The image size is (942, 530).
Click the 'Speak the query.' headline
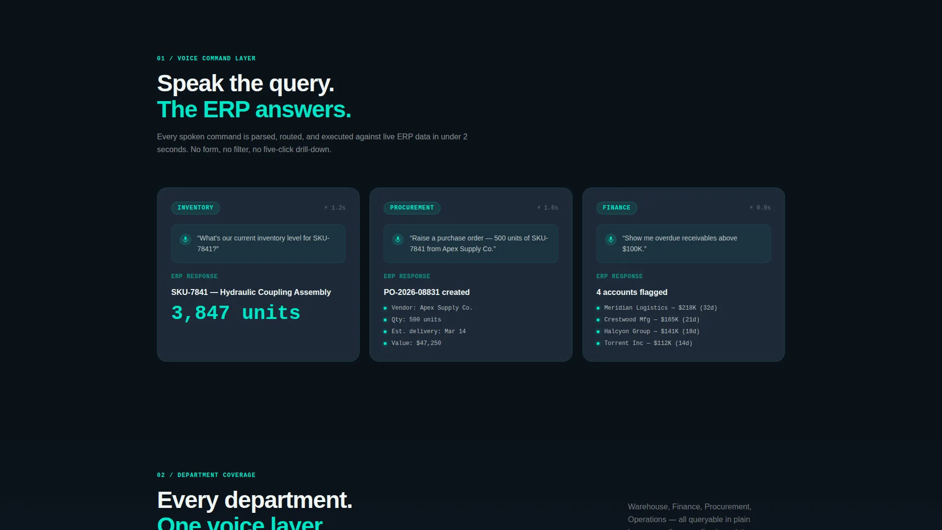click(x=245, y=83)
